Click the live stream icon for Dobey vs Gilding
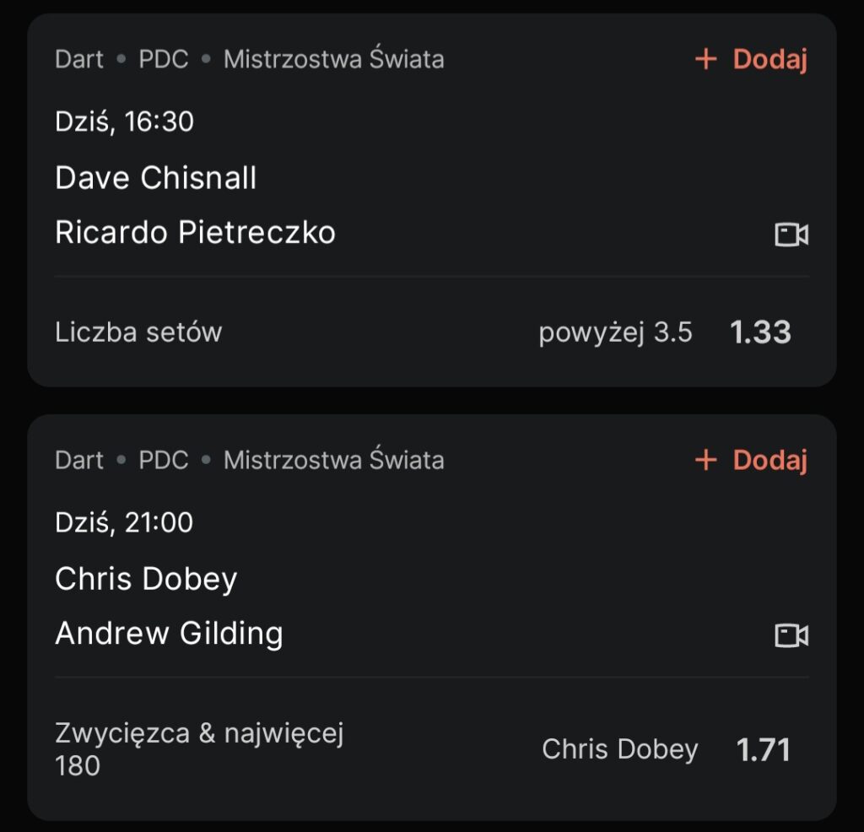Viewport: 864px width, 832px height. click(x=791, y=635)
